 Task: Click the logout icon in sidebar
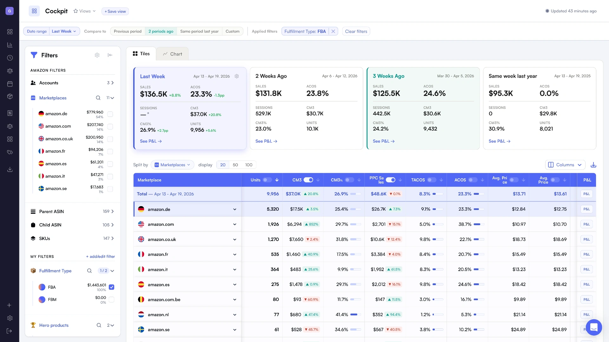click(9, 331)
